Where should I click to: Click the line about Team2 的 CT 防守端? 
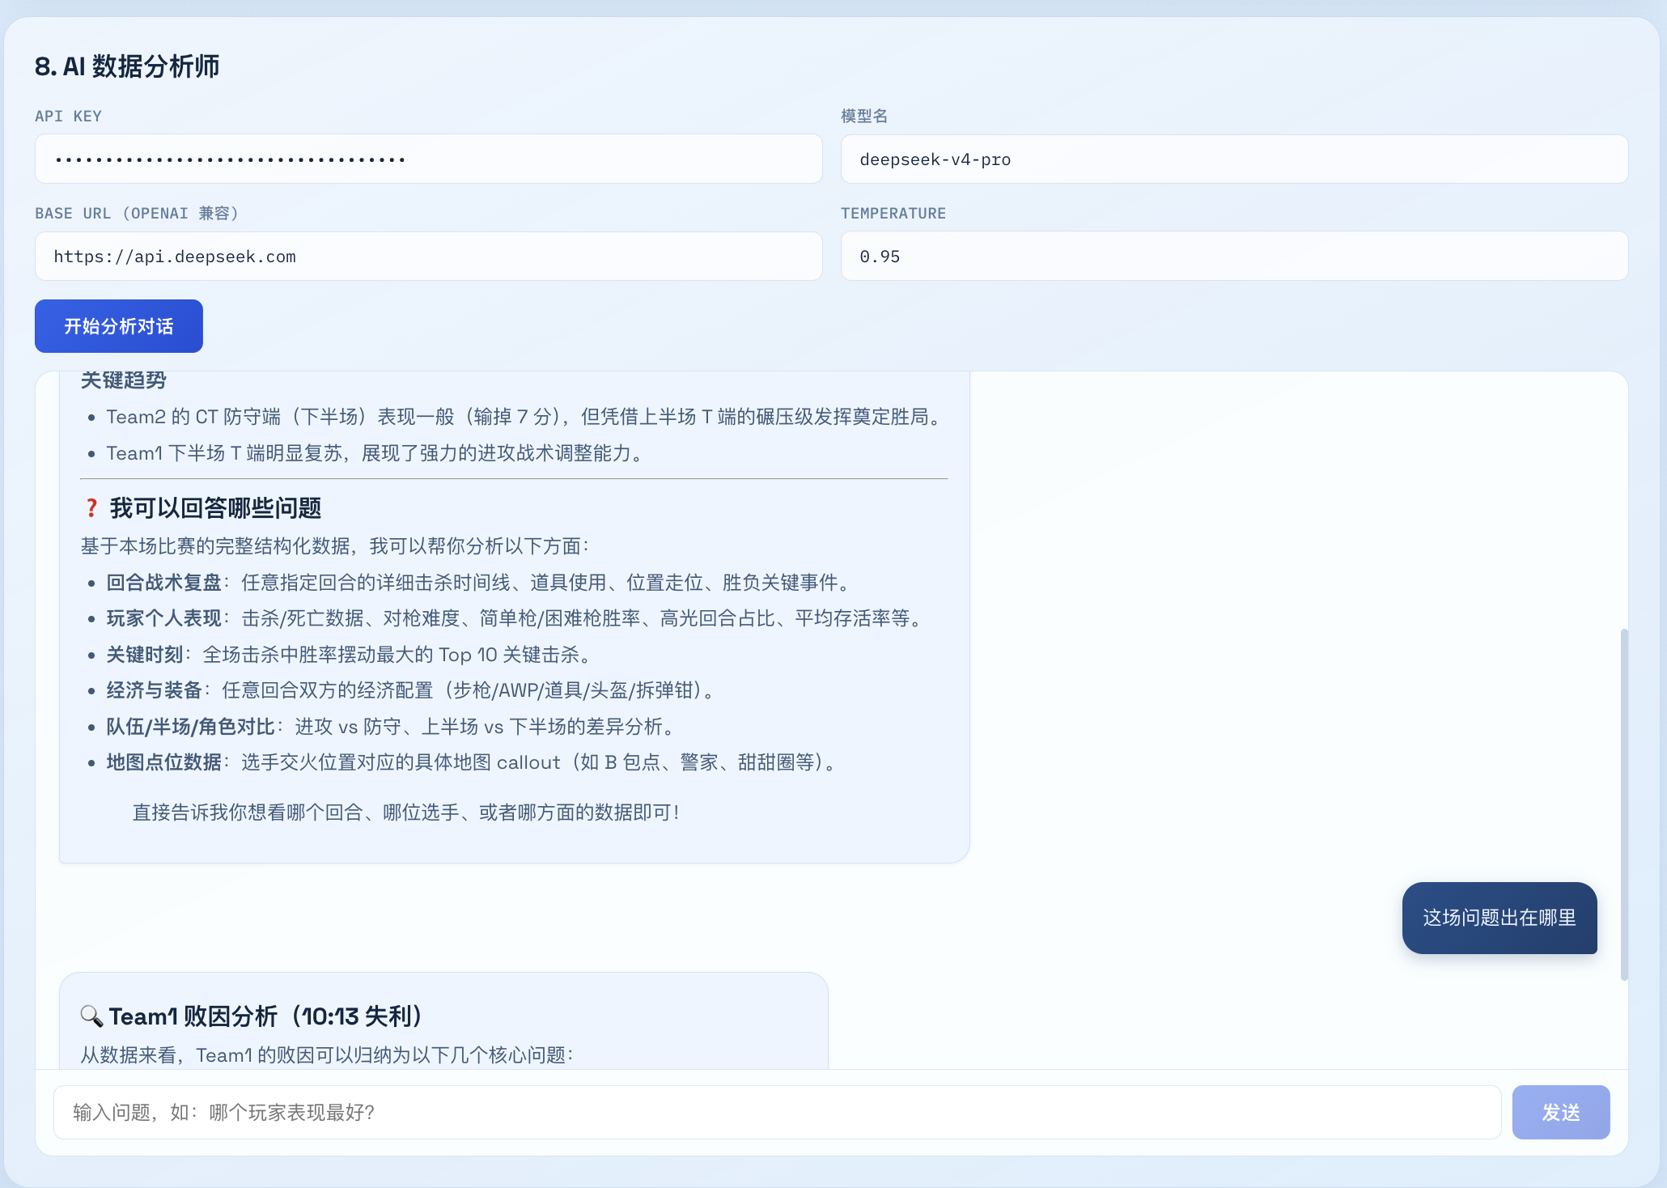tap(524, 417)
